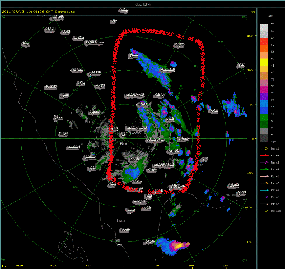Pick the green 10 dBZ color swatch
Viewport: 285px width, 269px height.
264,117
